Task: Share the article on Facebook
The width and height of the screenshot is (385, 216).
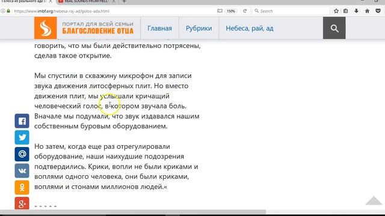Action: point(22,121)
